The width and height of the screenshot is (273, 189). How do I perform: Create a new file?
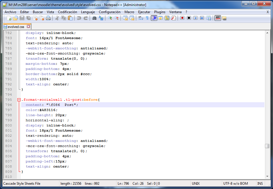pos(9,18)
